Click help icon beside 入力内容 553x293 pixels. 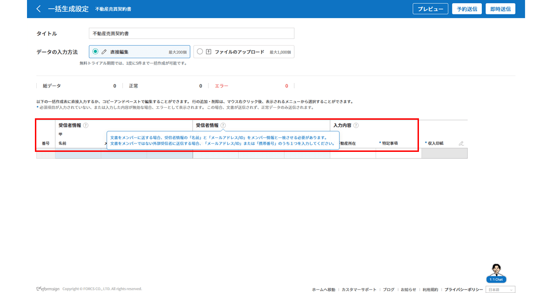point(356,125)
